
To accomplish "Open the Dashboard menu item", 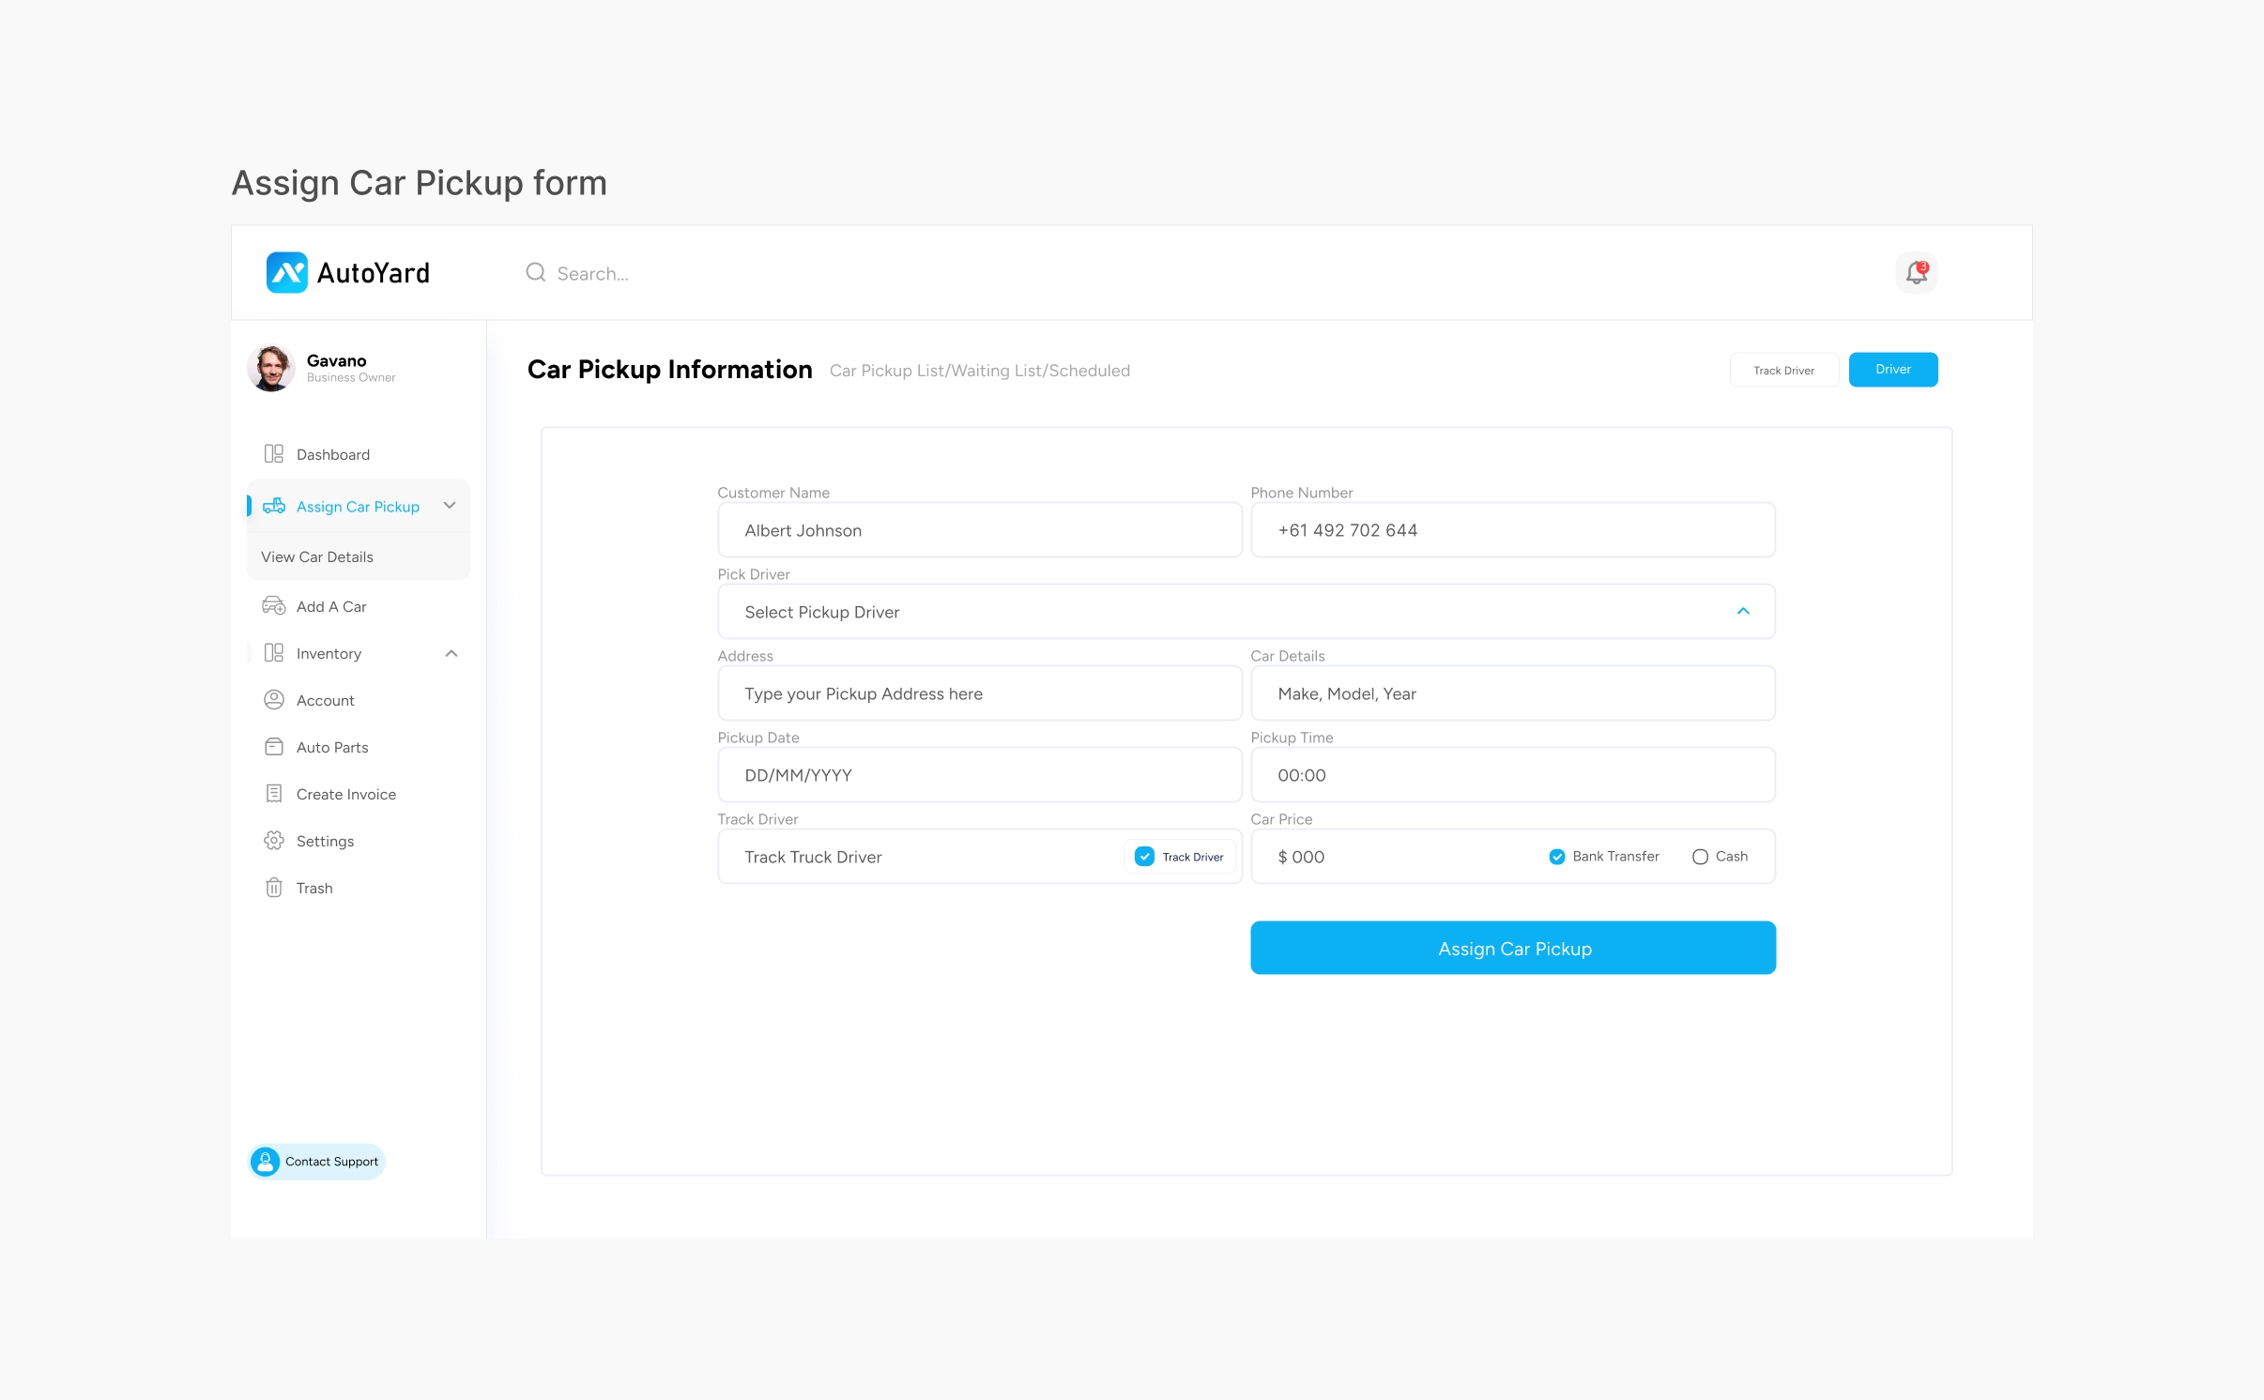I will (333, 454).
